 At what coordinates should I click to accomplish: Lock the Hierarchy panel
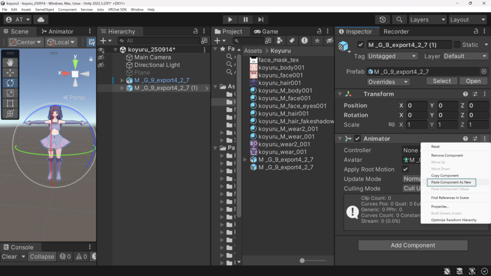(196, 31)
